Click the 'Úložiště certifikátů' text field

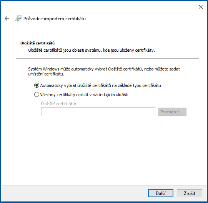pos(98,112)
